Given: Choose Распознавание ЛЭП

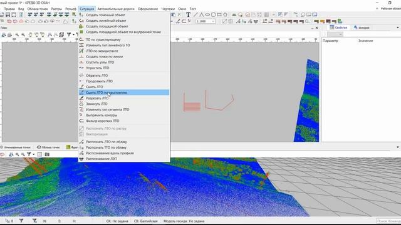Looking at the screenshot, I should [x=124, y=159].
